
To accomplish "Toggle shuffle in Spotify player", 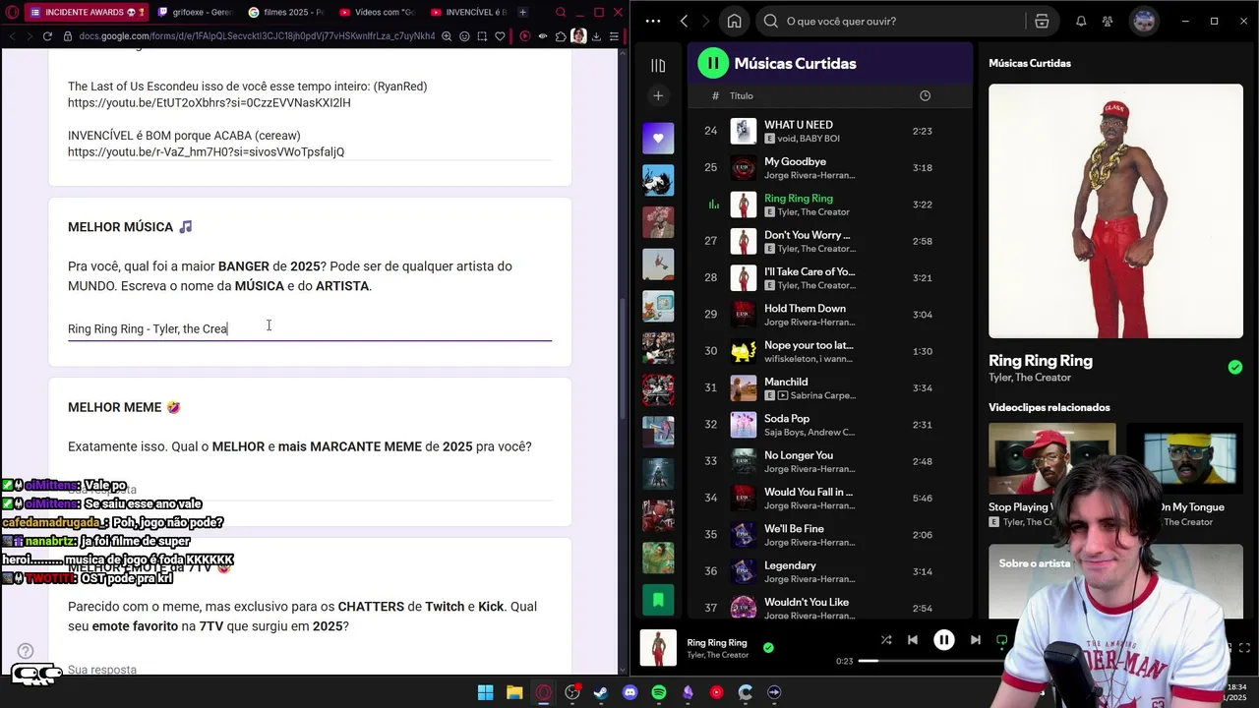I will pos(886,639).
